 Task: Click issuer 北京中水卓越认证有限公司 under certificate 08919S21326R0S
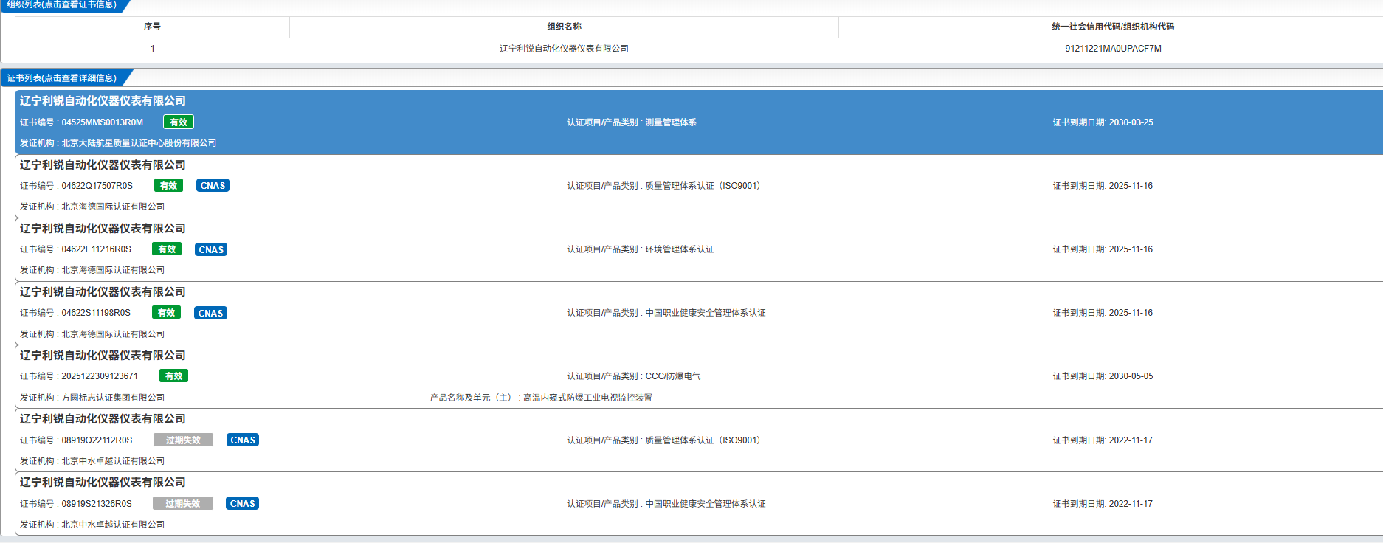113,525
